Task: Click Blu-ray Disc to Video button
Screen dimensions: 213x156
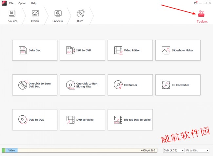Action: [x=130, y=120]
